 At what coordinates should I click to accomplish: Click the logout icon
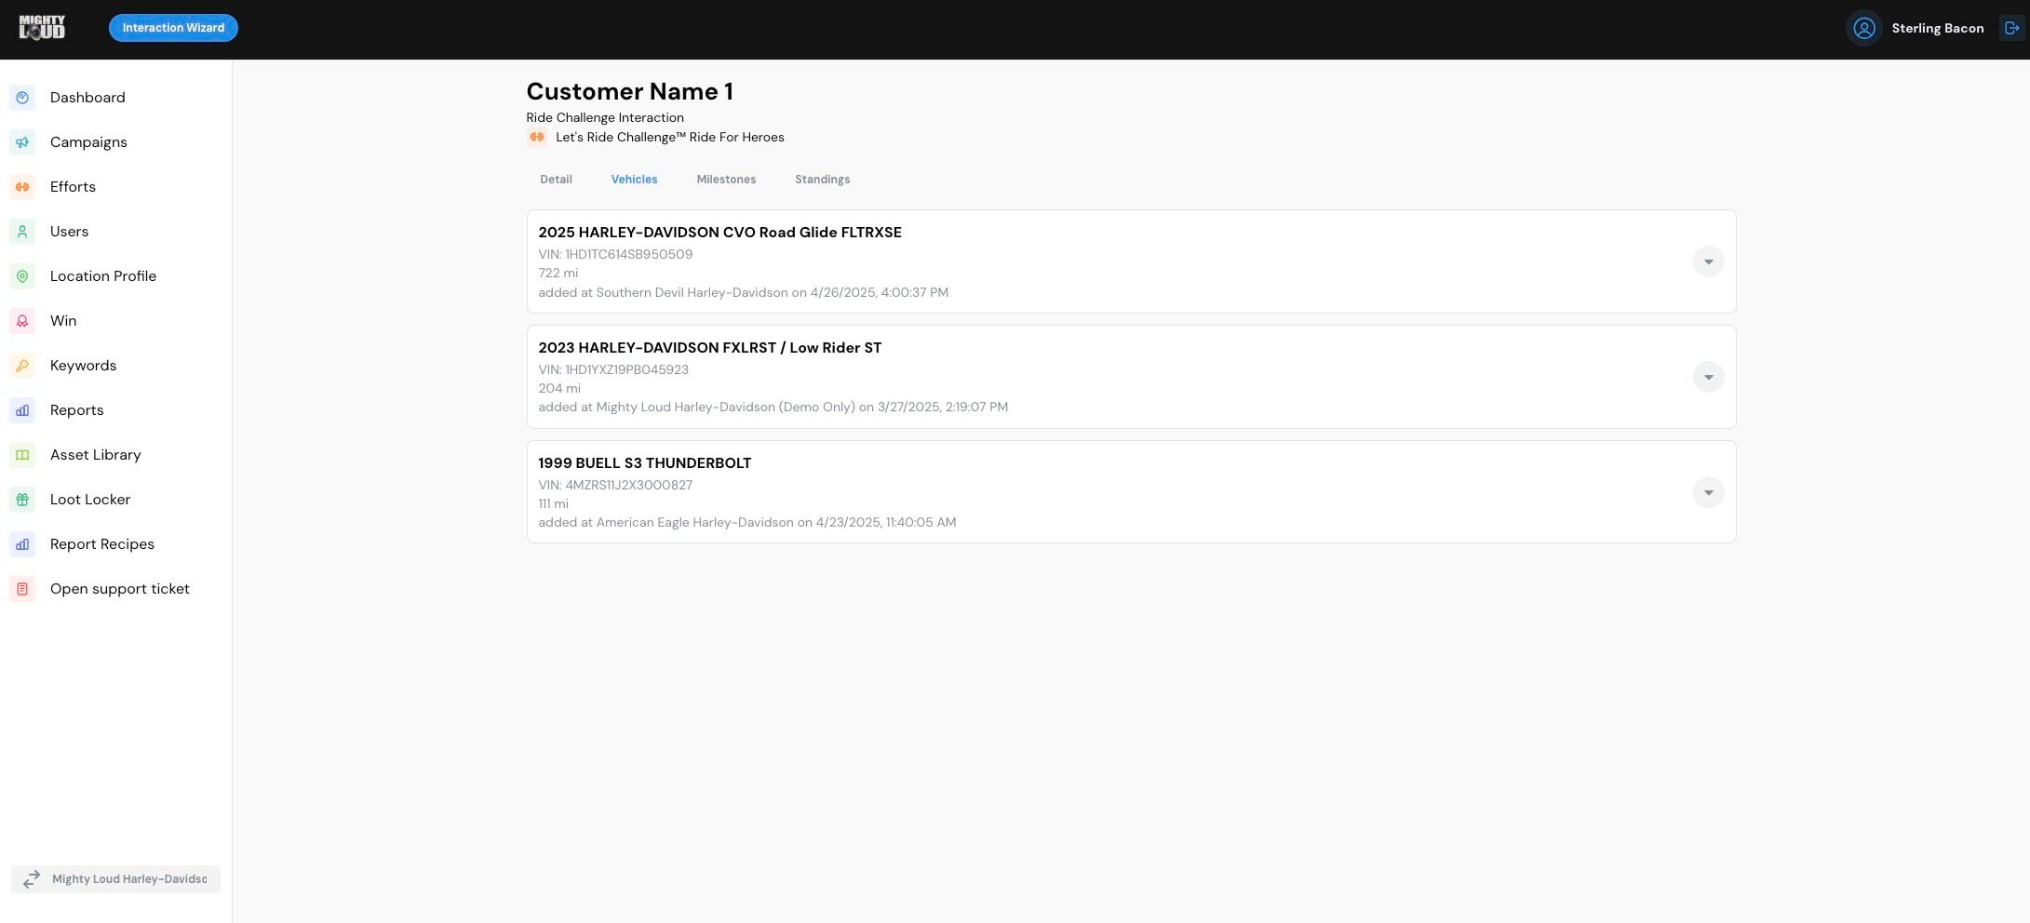click(x=2011, y=28)
